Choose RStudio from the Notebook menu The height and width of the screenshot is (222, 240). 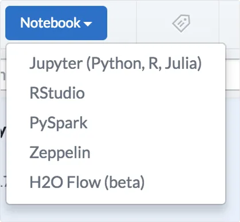(x=57, y=93)
